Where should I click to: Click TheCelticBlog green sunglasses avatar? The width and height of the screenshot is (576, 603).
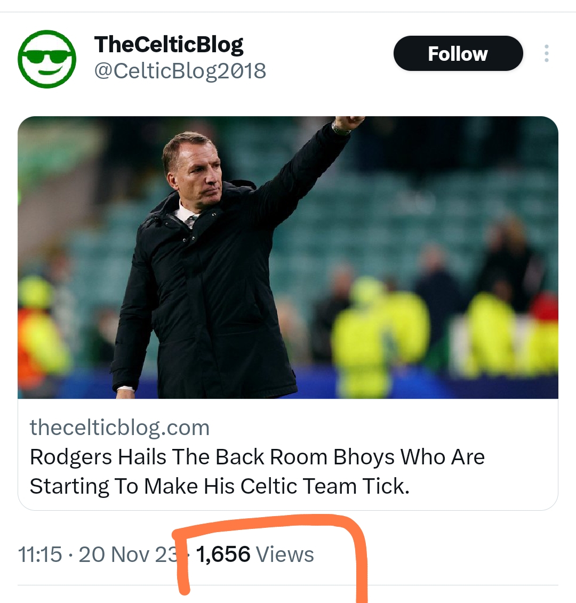click(47, 59)
